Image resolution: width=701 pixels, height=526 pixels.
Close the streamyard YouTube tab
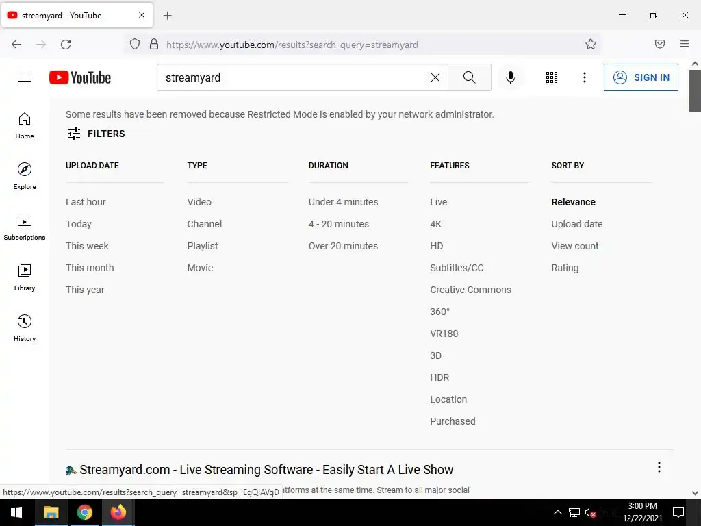point(142,15)
